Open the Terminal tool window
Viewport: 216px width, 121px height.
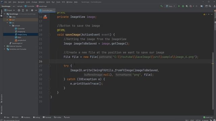tap(47, 117)
